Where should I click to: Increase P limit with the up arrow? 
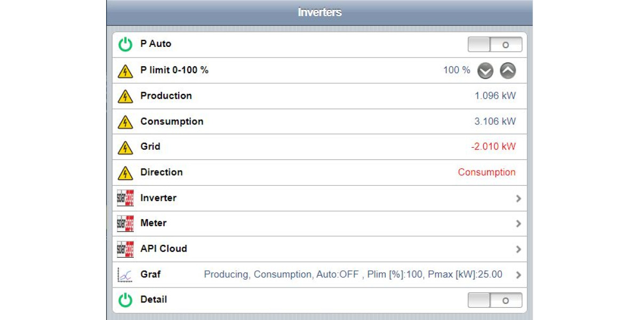pos(508,70)
